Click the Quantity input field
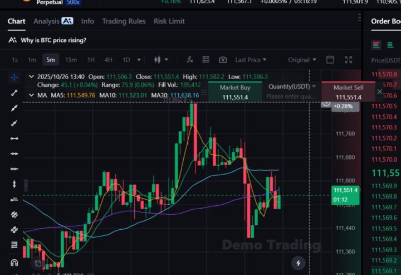Image resolution: width=401 pixels, height=275 pixels. pos(291,97)
